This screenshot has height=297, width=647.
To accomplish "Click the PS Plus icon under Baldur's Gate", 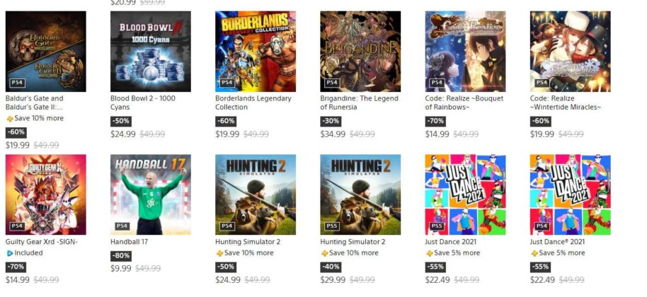I will pyautogui.click(x=10, y=119).
